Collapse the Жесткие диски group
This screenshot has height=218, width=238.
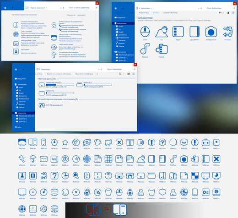pos(37,79)
